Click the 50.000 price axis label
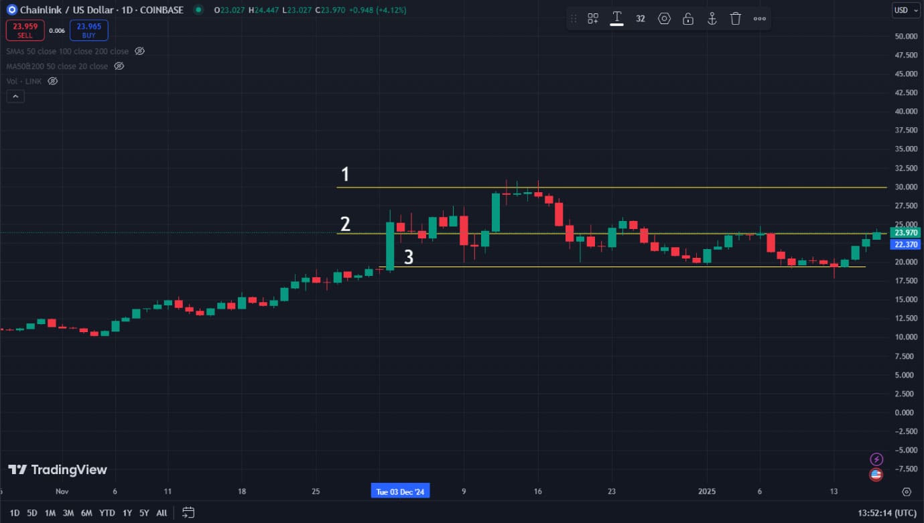 (906, 36)
